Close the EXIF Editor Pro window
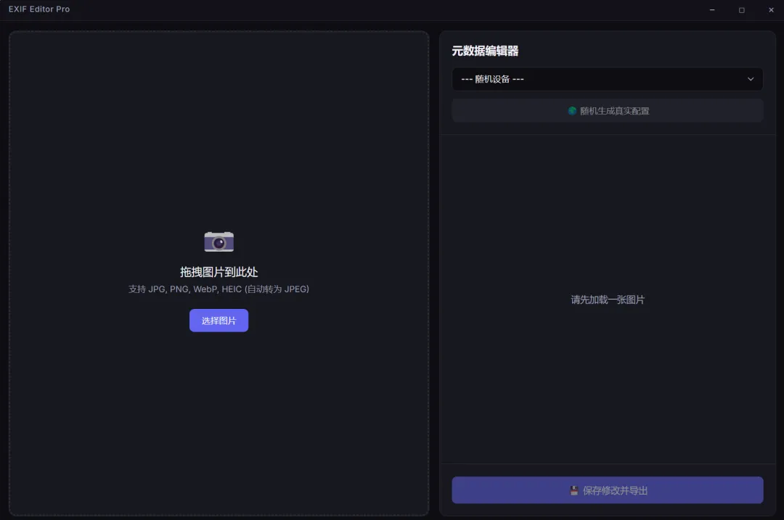The width and height of the screenshot is (784, 520). (x=771, y=10)
